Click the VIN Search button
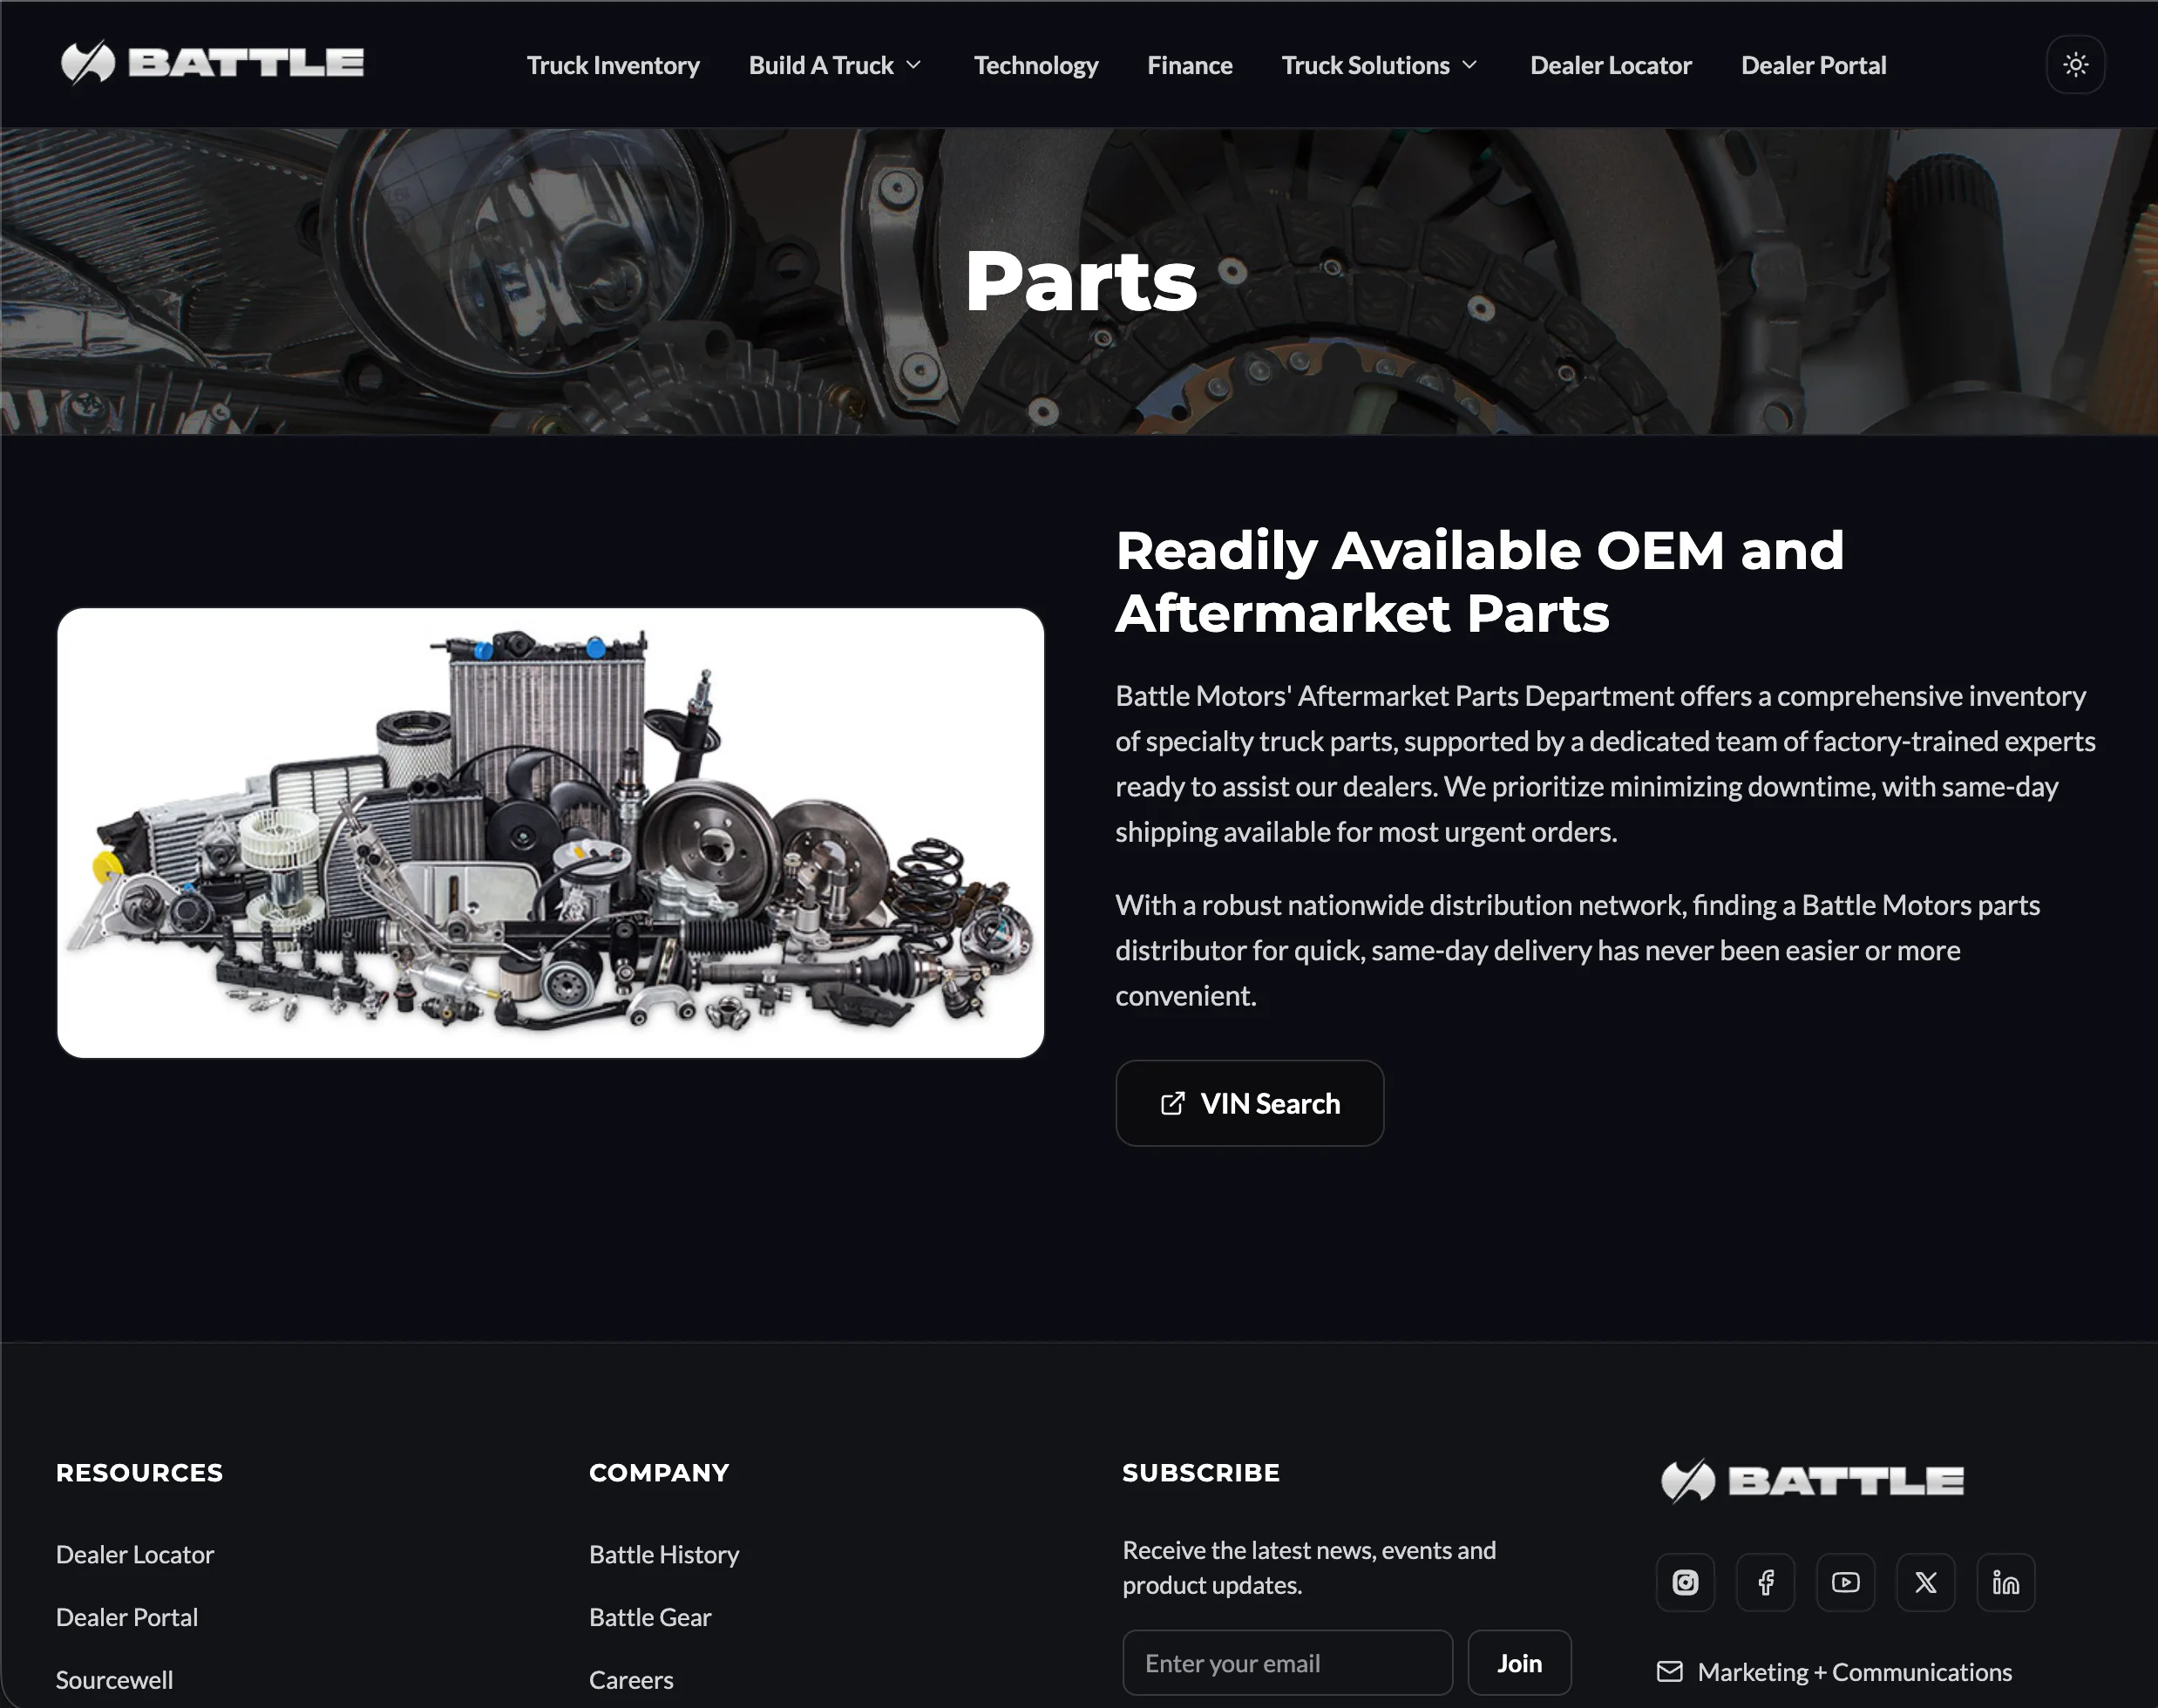The width and height of the screenshot is (2158, 1708). [x=1249, y=1103]
